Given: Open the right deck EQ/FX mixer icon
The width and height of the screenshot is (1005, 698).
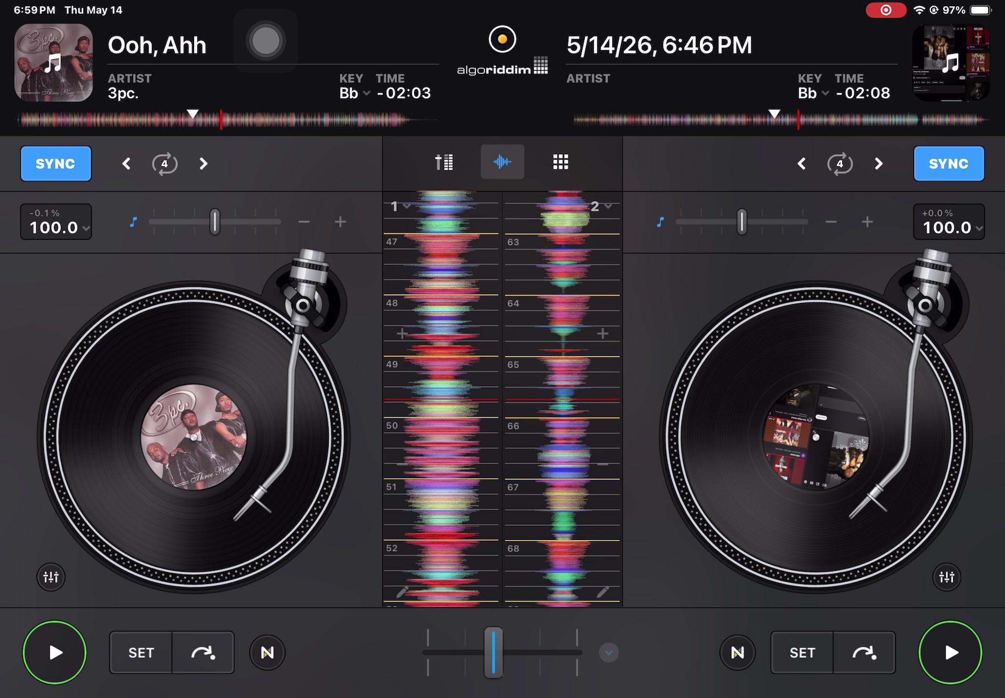Looking at the screenshot, I should [946, 577].
